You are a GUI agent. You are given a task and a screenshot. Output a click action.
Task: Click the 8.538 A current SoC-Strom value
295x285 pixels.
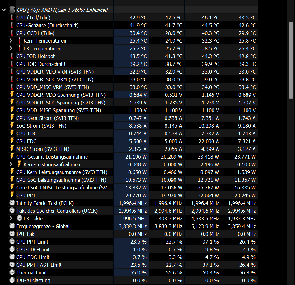click(x=138, y=126)
